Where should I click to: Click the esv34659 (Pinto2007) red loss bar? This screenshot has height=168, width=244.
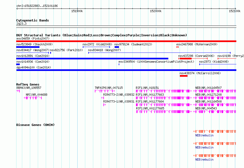126,41
